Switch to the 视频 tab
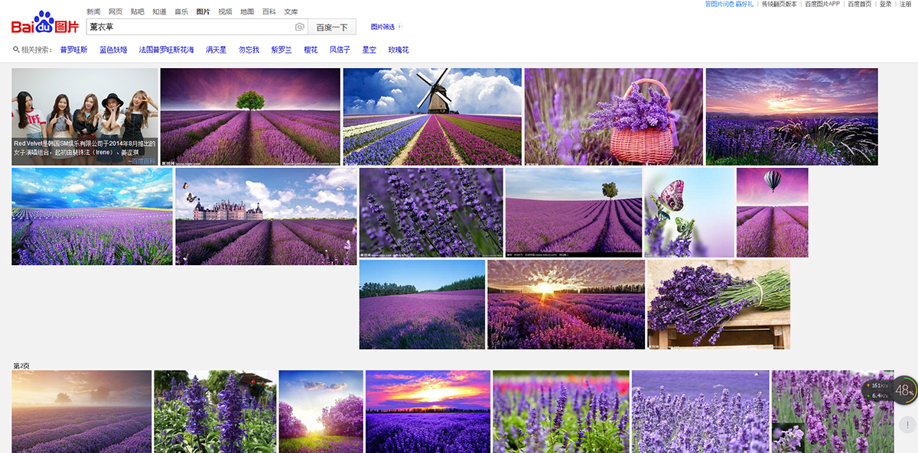The height and width of the screenshot is (453, 918). (225, 11)
